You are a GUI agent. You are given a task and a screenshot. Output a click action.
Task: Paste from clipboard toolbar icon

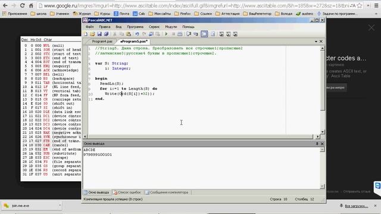pyautogui.click(x=129, y=34)
